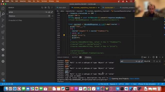Split the terminal panel

click(x=153, y=57)
